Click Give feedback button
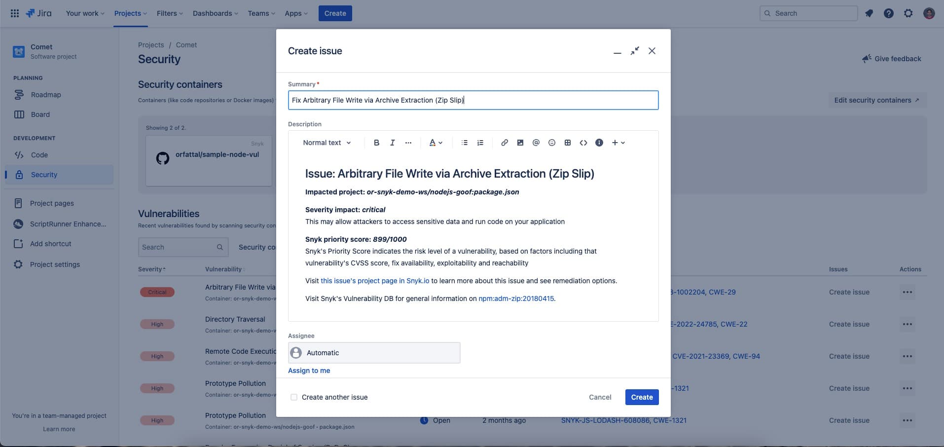The height and width of the screenshot is (447, 944). [892, 59]
